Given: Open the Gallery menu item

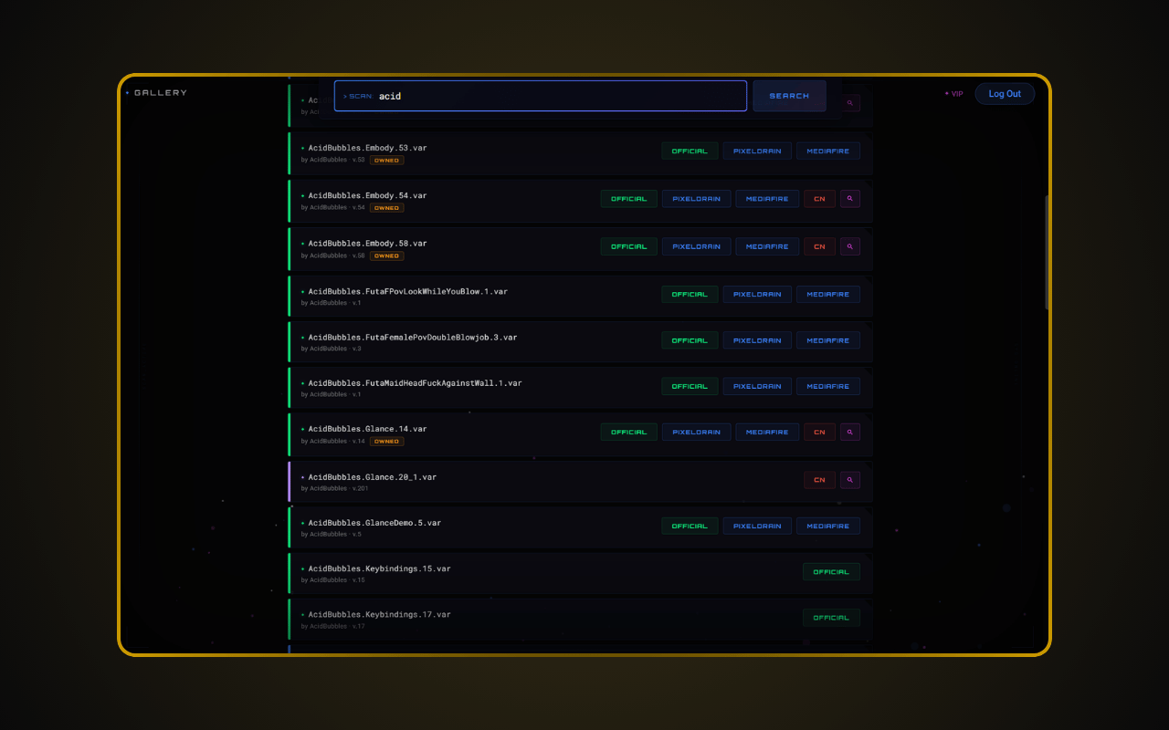Looking at the screenshot, I should click(x=156, y=93).
